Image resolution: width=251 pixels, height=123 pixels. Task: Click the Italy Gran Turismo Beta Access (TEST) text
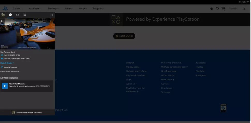click(17, 59)
